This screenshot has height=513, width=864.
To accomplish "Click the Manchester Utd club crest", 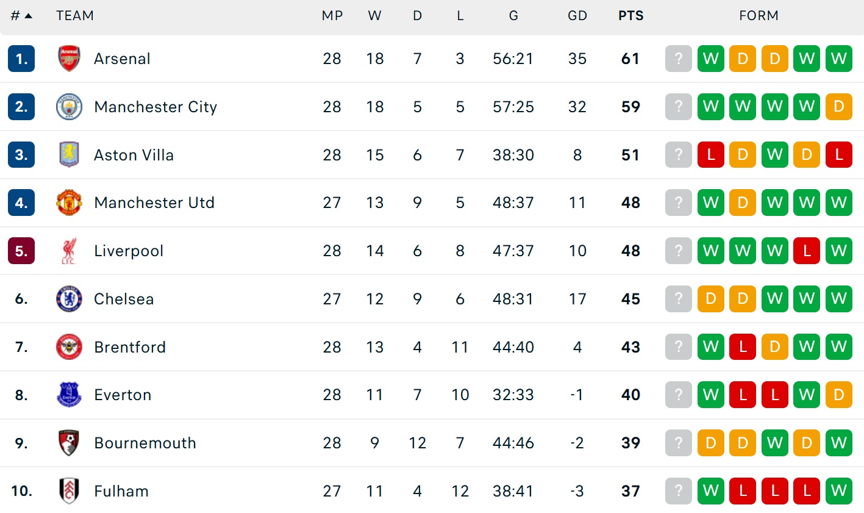I will click(69, 203).
